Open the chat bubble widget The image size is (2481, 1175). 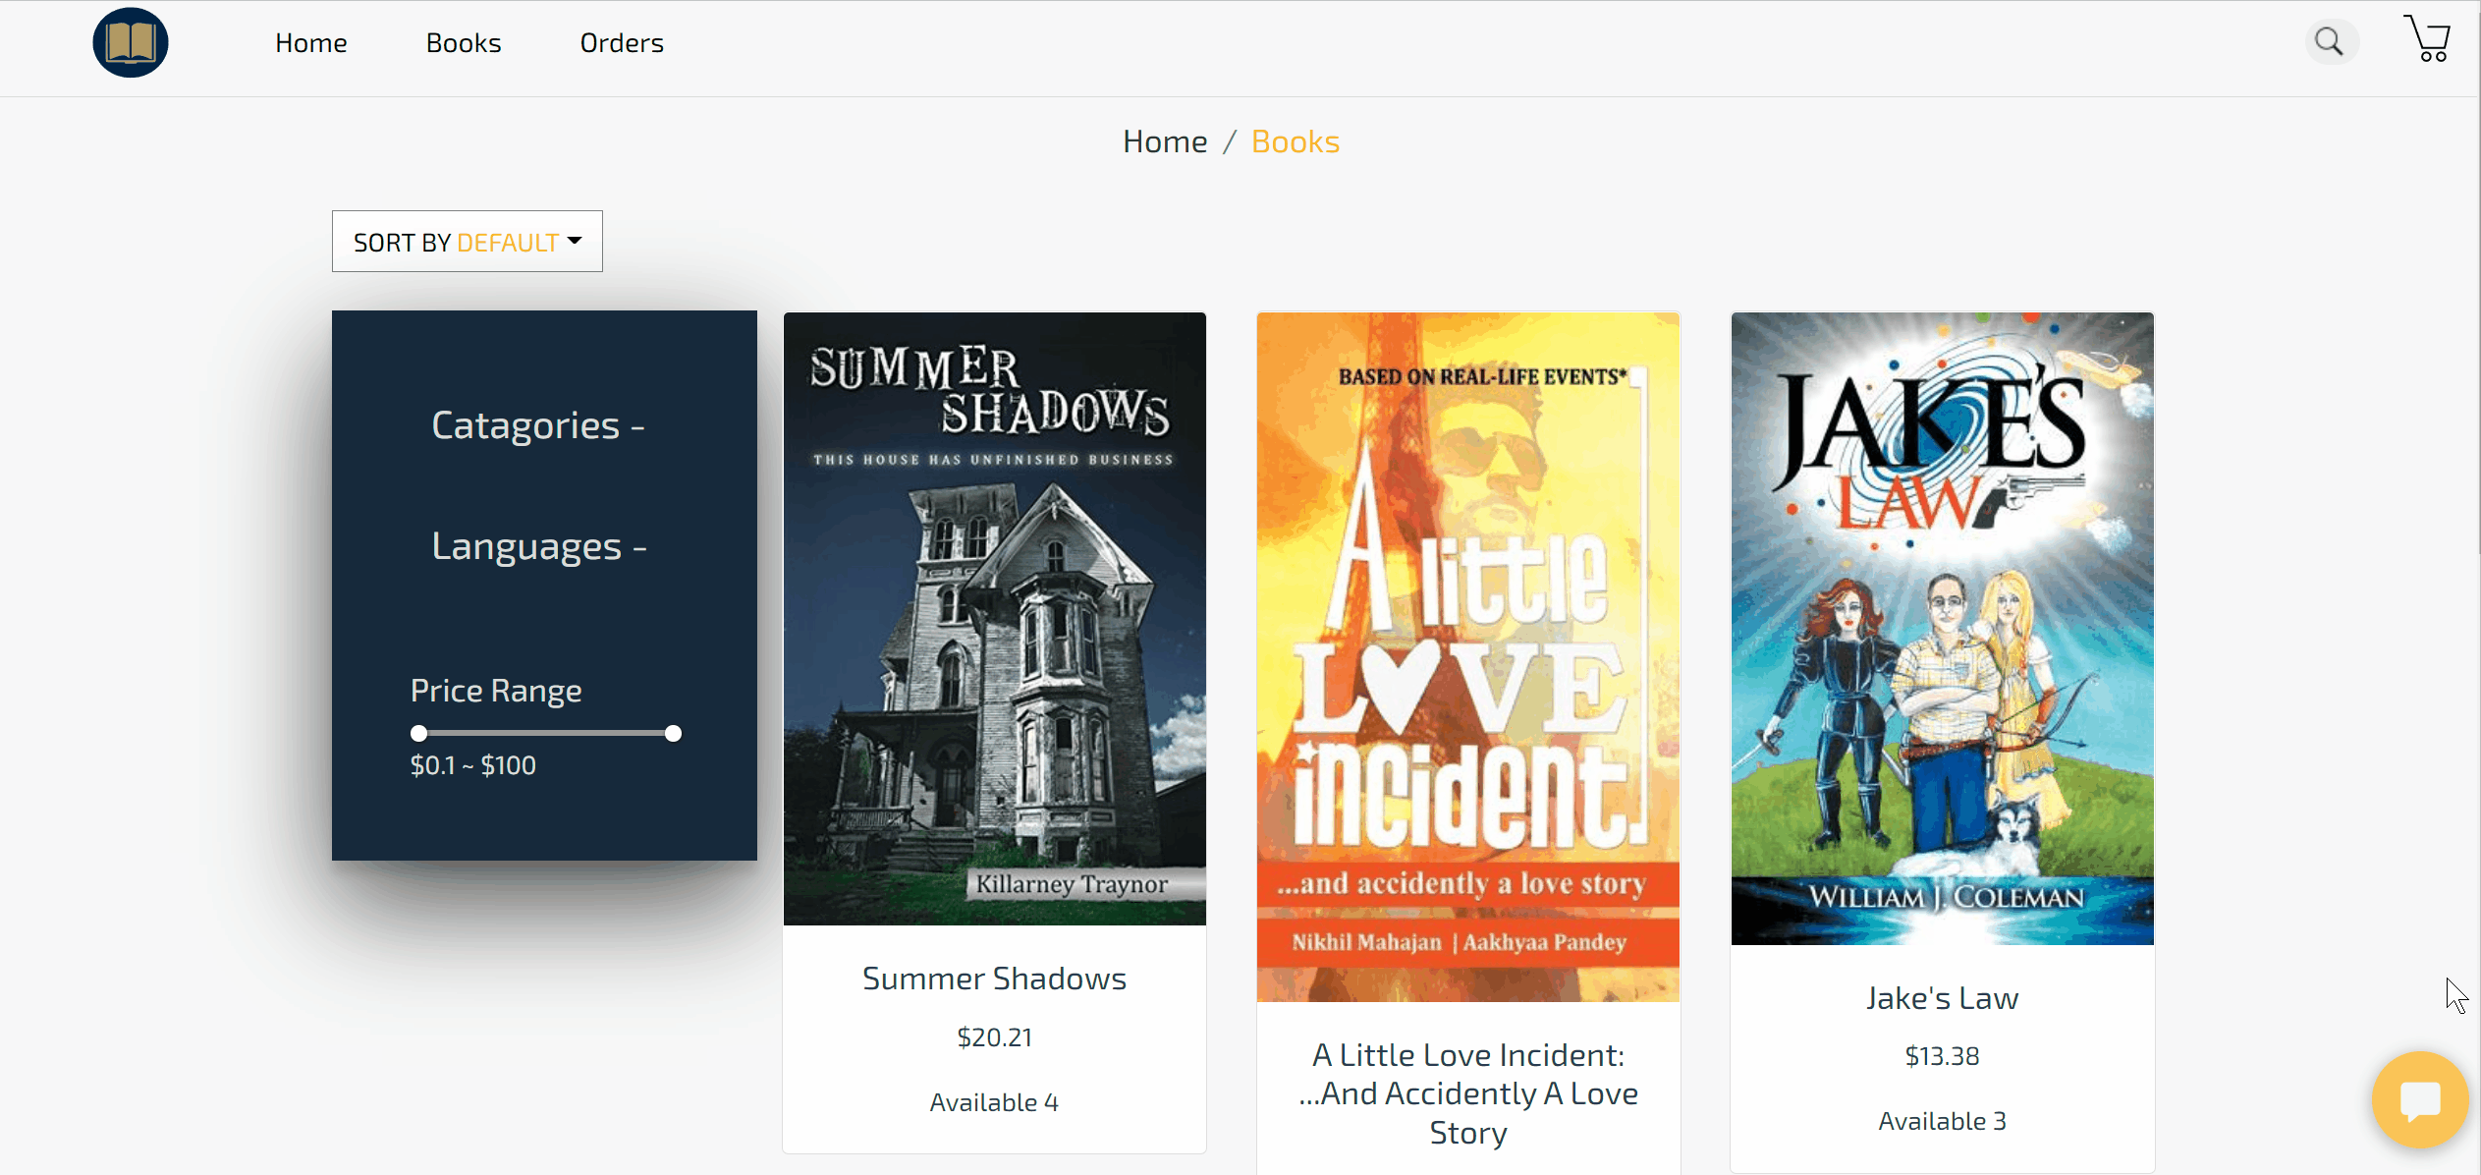[x=2419, y=1099]
